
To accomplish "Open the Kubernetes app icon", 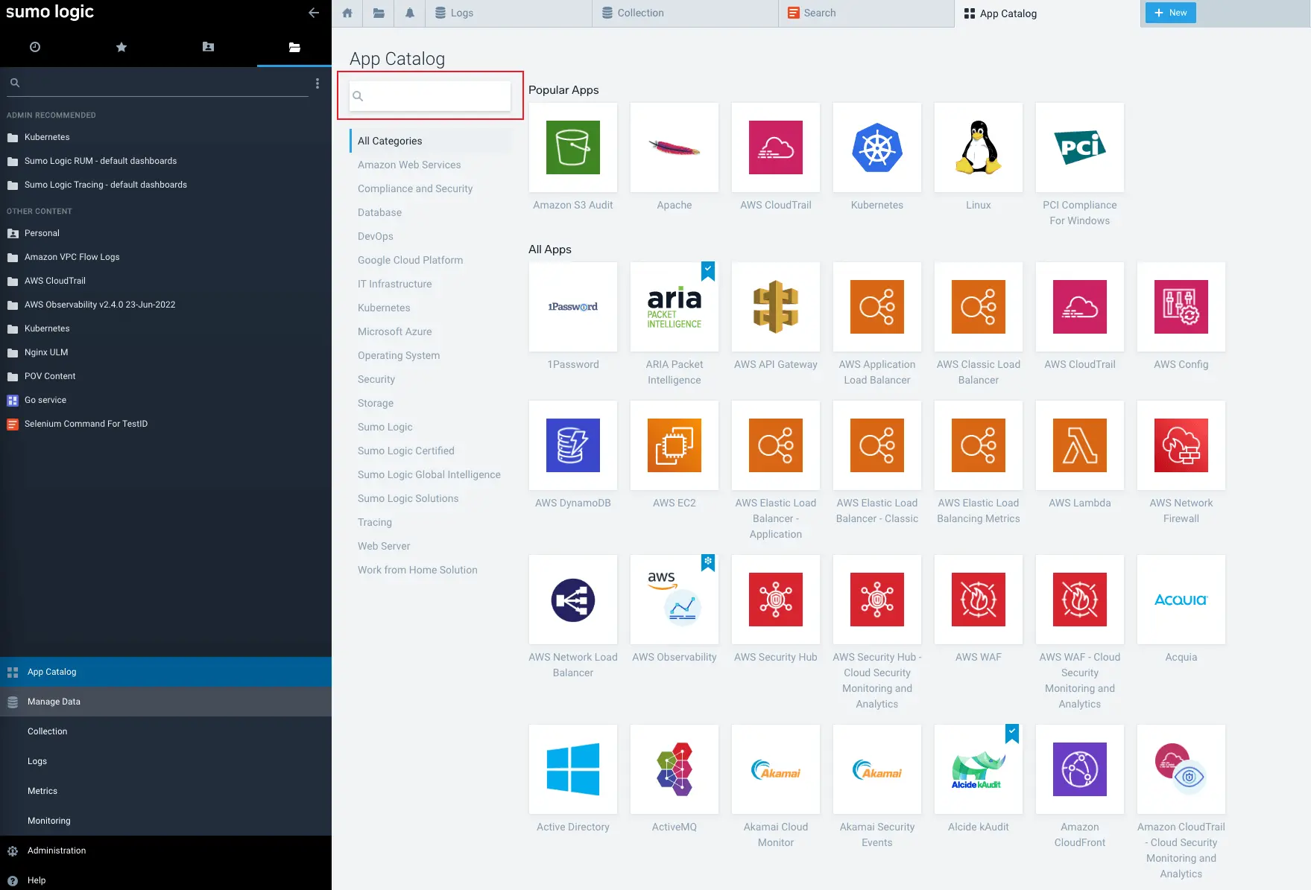I will (876, 147).
